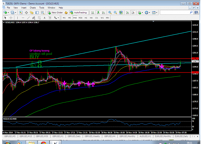This screenshot has height=144, width=201.
Task: Select the M15 timeframe button
Action: [x=75, y=18]
